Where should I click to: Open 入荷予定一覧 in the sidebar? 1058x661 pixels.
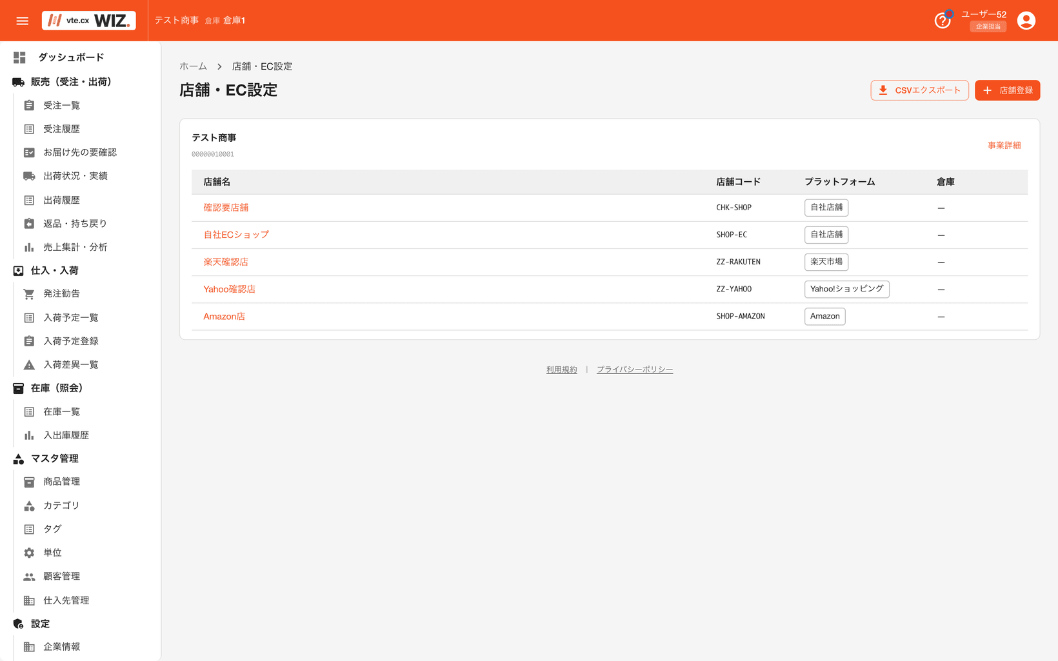[71, 317]
